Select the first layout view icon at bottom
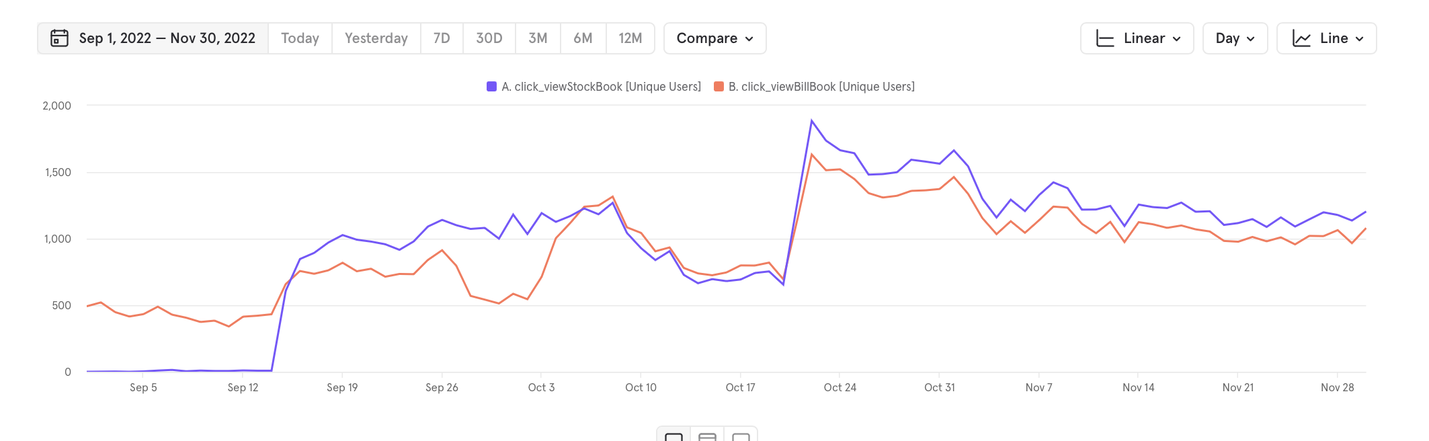The height and width of the screenshot is (441, 1429). tap(673, 436)
